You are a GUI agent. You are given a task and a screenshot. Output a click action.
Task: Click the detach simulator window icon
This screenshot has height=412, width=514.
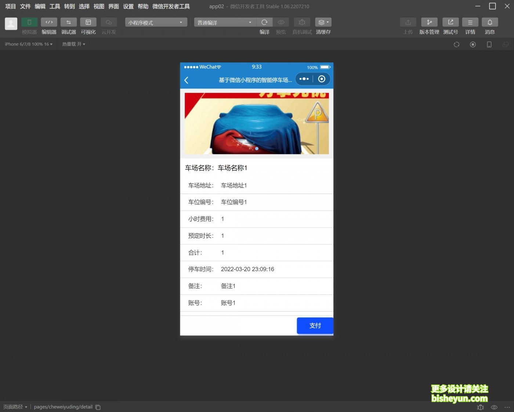[x=506, y=44]
